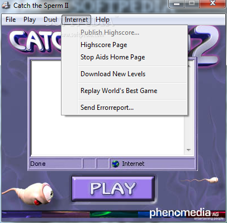This screenshot has width=227, height=223.
Task: Click the globe Internet zone icon
Action: click(116, 164)
